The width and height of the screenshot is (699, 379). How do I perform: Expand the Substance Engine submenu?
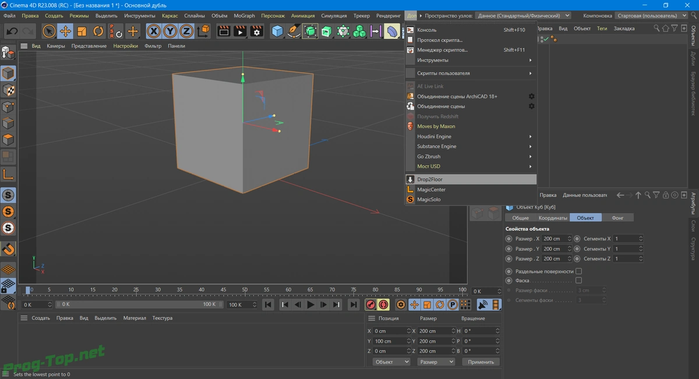click(471, 146)
